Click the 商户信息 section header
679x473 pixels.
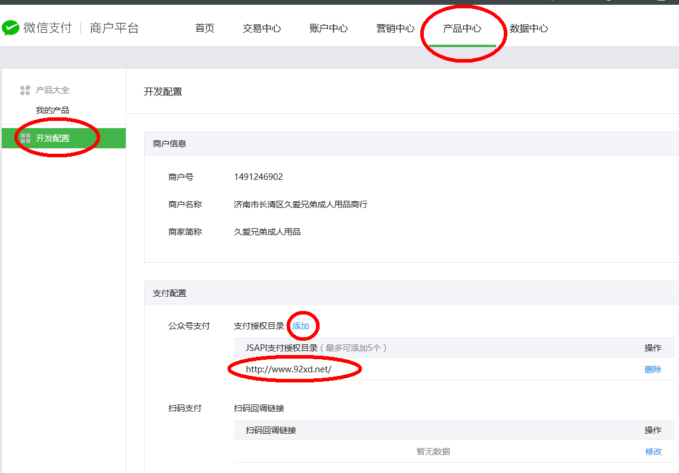click(x=169, y=144)
